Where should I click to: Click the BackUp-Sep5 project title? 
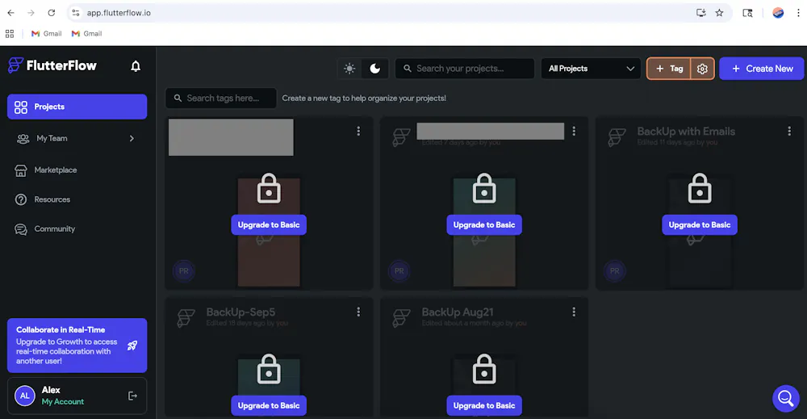[240, 312]
